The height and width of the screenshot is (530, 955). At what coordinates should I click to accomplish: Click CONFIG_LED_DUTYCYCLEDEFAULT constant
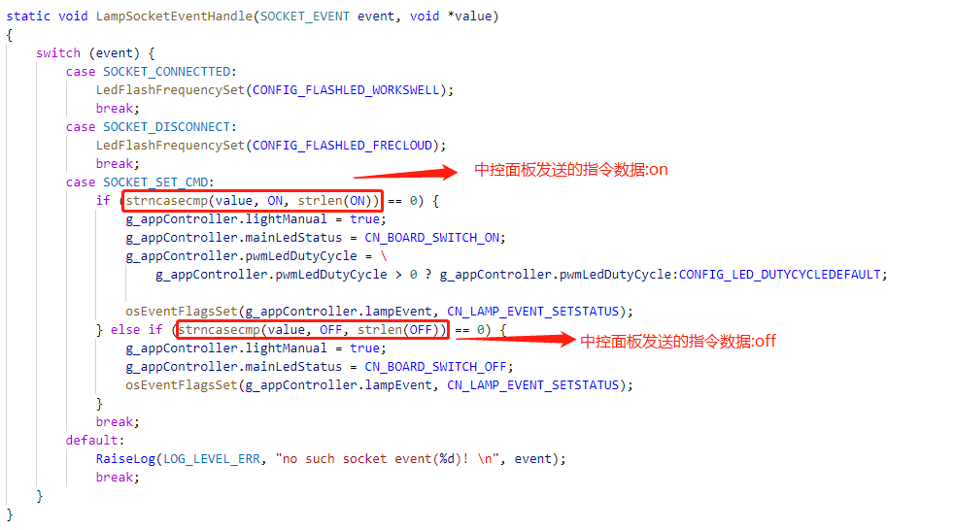click(x=779, y=275)
